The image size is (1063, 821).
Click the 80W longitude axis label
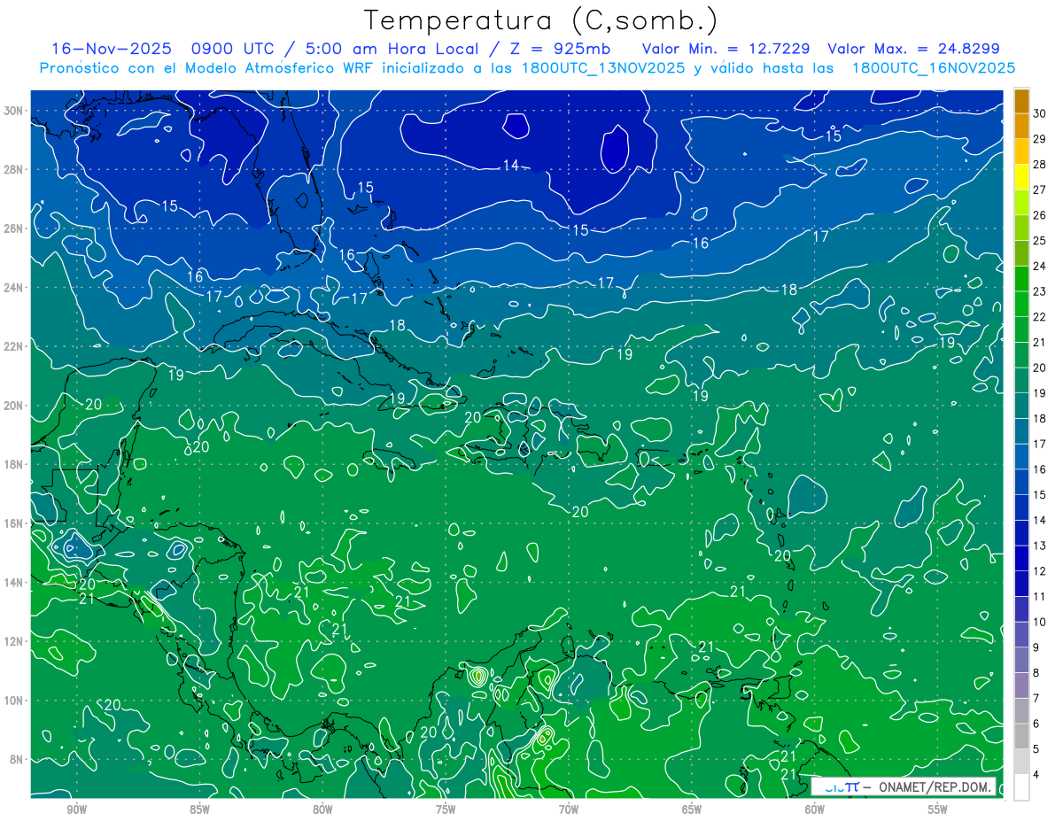click(x=322, y=809)
